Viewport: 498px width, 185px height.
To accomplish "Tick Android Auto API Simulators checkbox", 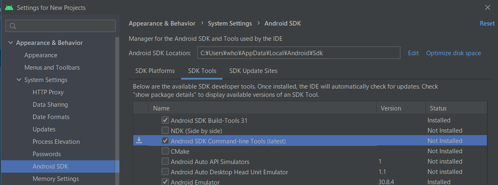I will [x=165, y=162].
